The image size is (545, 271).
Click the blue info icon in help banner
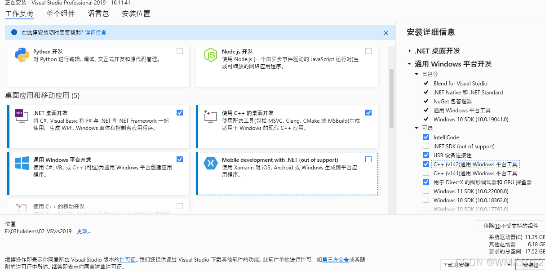[13, 32]
